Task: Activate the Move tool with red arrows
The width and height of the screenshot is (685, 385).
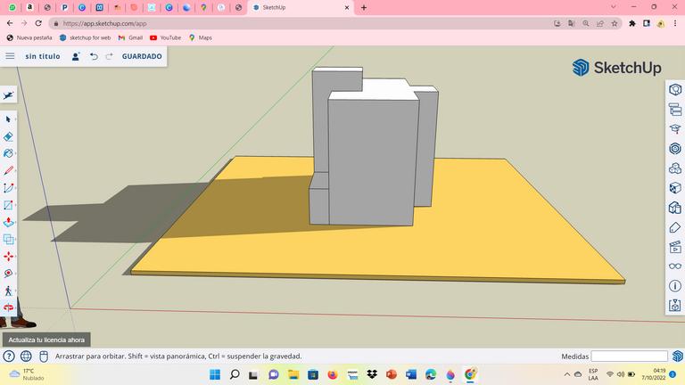Action: [8, 256]
